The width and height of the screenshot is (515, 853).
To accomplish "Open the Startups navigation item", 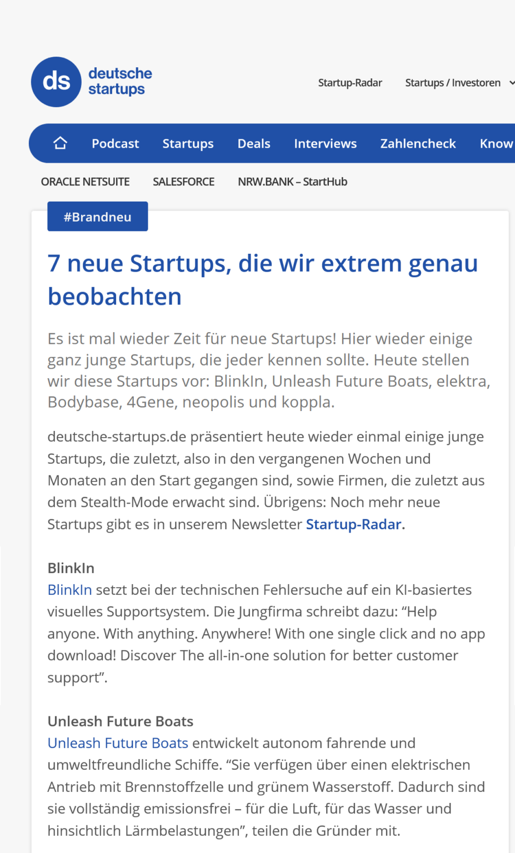I will 188,143.
